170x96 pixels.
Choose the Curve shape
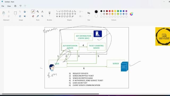tap(59, 11)
